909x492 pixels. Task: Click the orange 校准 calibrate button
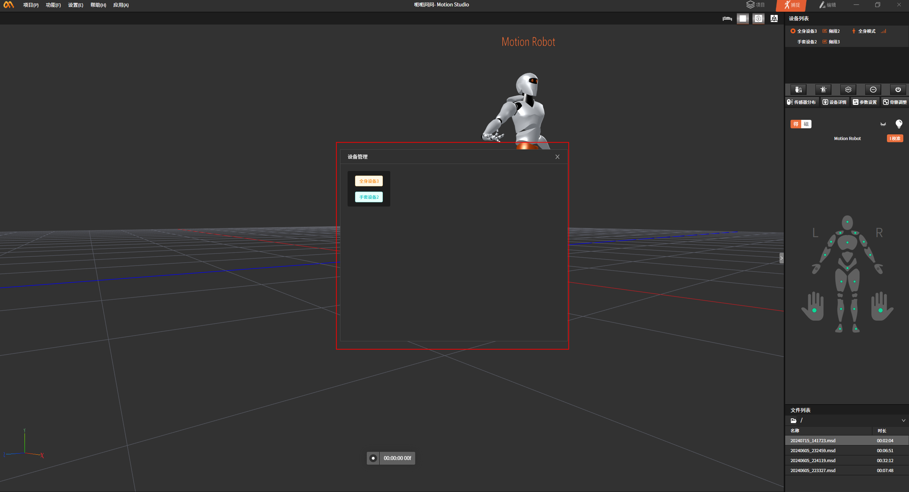(895, 138)
